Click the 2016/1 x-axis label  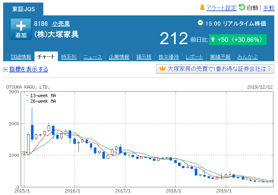tap(72, 191)
